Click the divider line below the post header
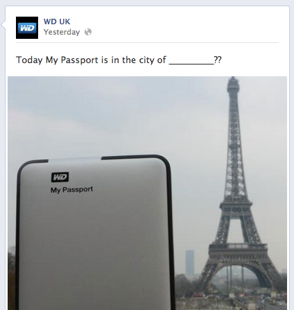The width and height of the screenshot is (294, 310). point(147,42)
